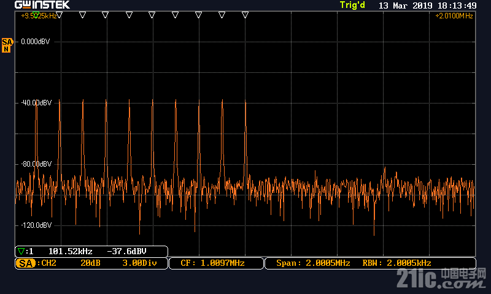Select the white peak marker over the 700 kHz peak
The width and height of the screenshot is (491, 294).
click(175, 15)
